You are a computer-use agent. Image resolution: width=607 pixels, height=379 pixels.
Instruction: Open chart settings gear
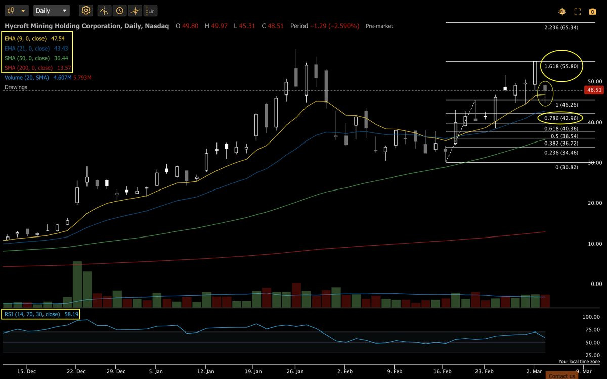pos(86,10)
